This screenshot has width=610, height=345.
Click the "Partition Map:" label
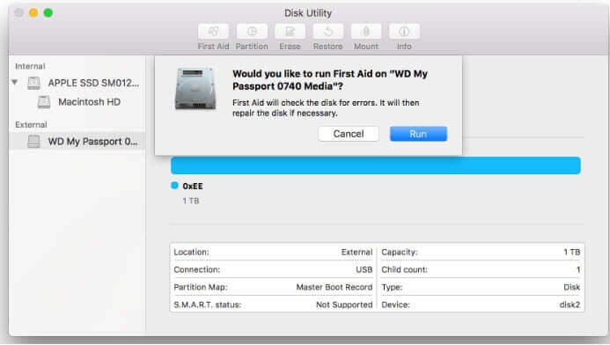201,287
